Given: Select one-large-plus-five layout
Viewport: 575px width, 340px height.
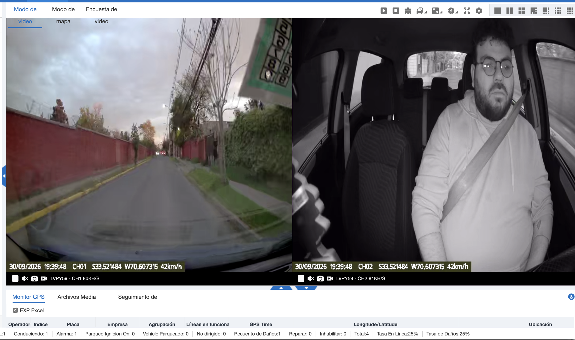Looking at the screenshot, I should click(x=534, y=11).
